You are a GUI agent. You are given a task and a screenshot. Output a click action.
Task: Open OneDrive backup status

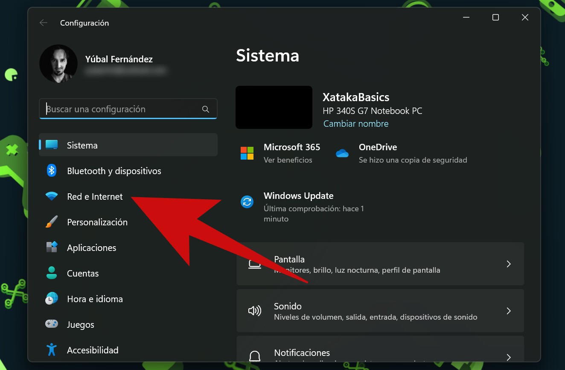[x=401, y=153]
